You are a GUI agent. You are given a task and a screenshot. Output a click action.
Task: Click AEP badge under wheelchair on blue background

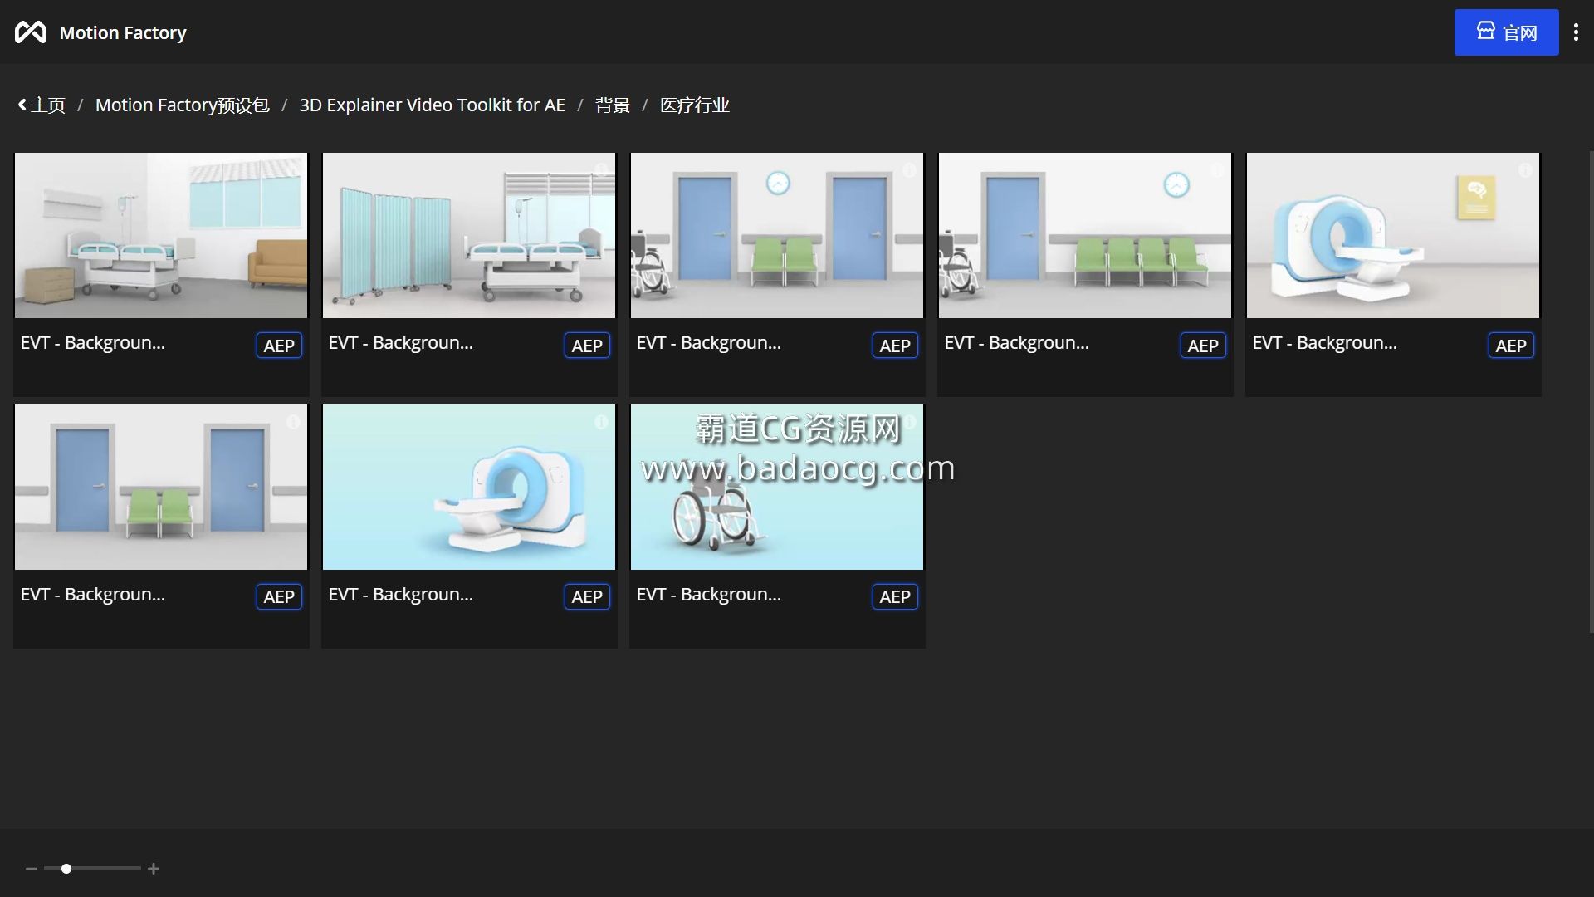(x=895, y=596)
